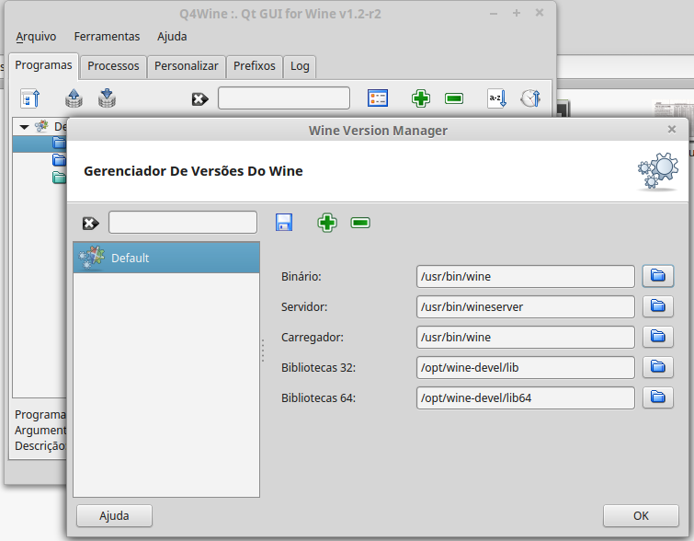Browse for the Carregador path
694x541 pixels.
tap(658, 337)
